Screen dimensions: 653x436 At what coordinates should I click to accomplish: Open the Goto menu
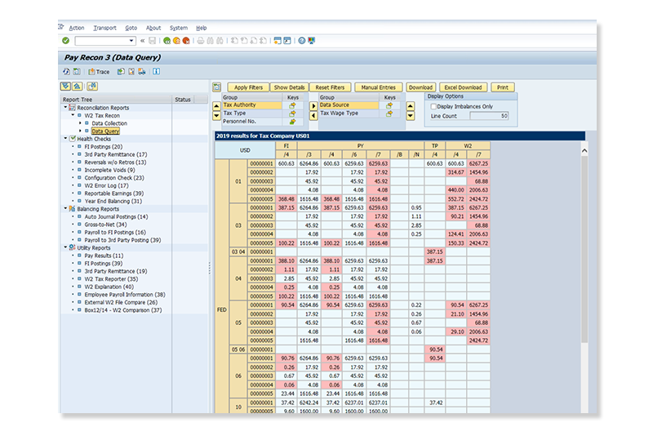pyautogui.click(x=131, y=28)
